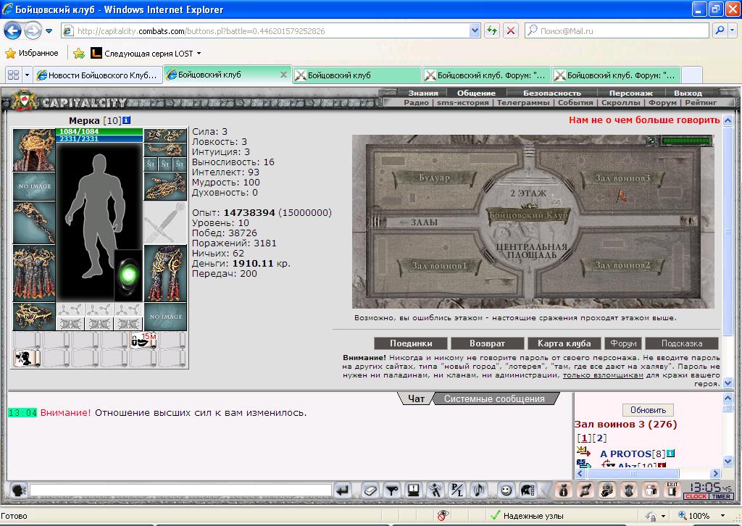Open the Будуар room on map
The width and height of the screenshot is (742, 526).
pyautogui.click(x=434, y=178)
